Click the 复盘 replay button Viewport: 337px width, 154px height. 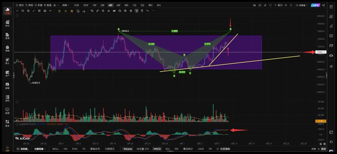point(47,5)
